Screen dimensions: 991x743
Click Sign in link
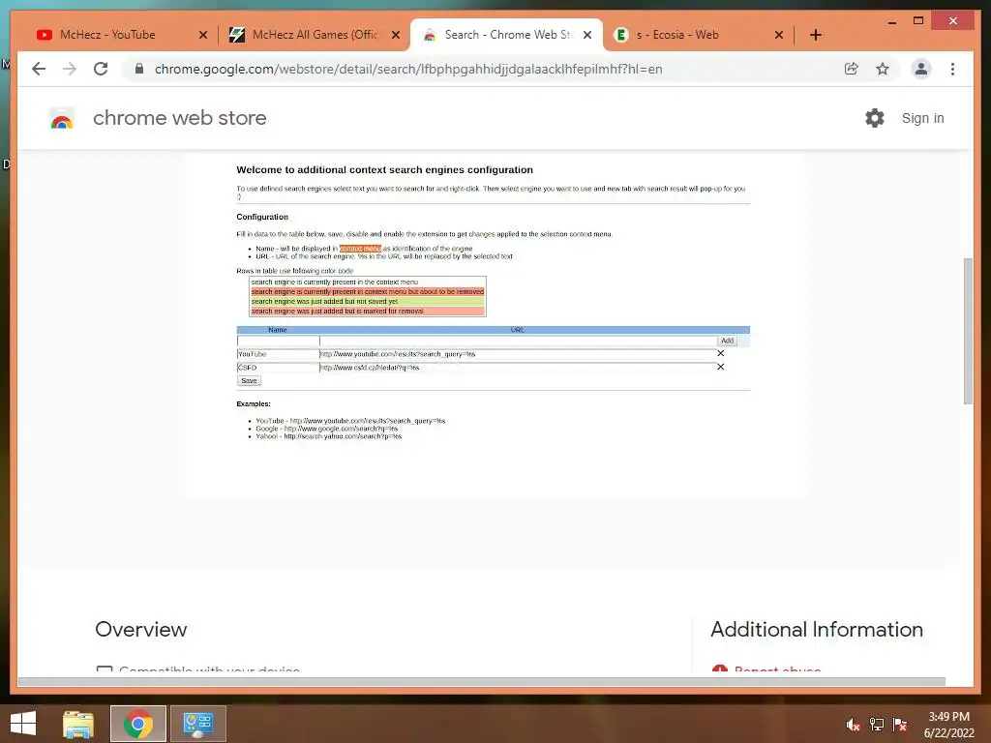click(922, 118)
